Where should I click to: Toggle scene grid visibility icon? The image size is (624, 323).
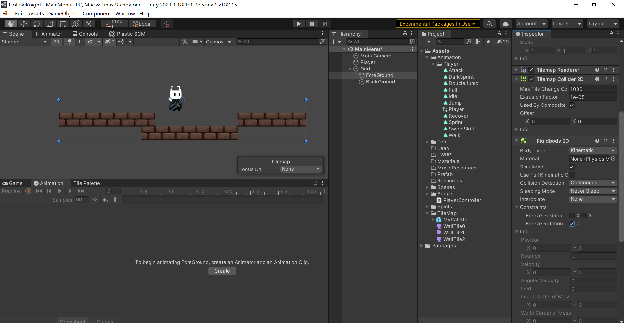pyautogui.click(x=121, y=42)
